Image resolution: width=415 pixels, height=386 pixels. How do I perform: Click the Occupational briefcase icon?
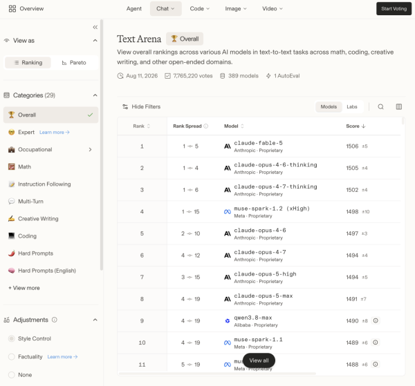pyautogui.click(x=11, y=150)
